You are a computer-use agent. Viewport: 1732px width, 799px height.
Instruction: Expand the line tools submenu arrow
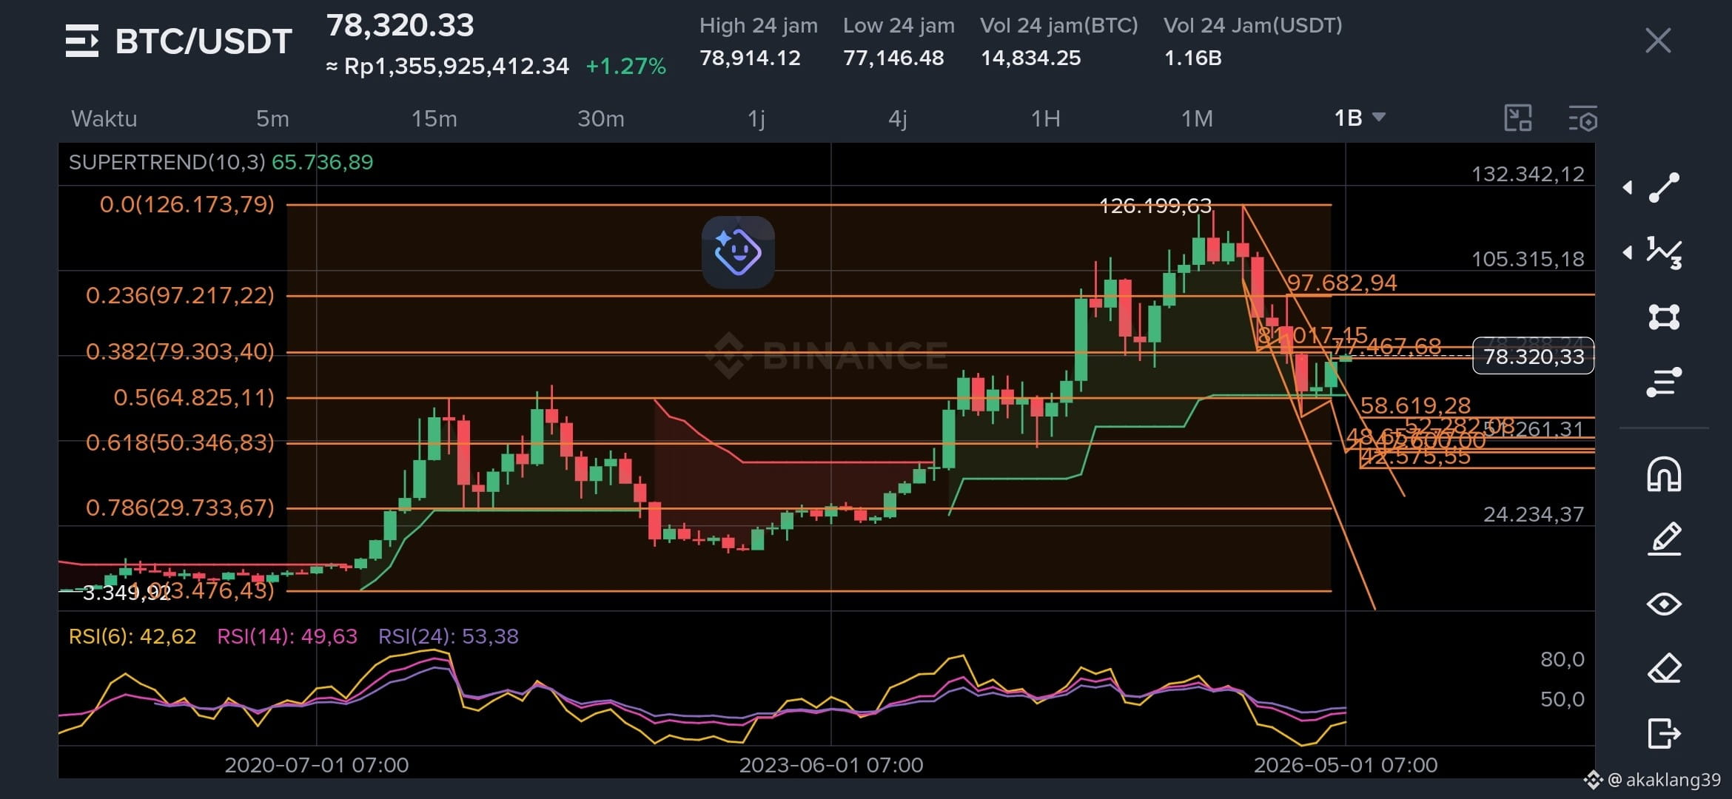(1628, 188)
